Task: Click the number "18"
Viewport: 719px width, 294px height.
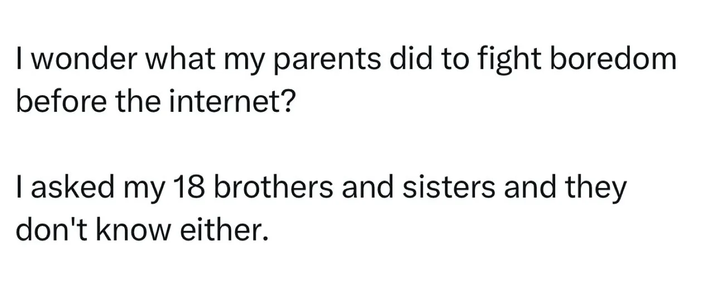Action: [x=187, y=189]
